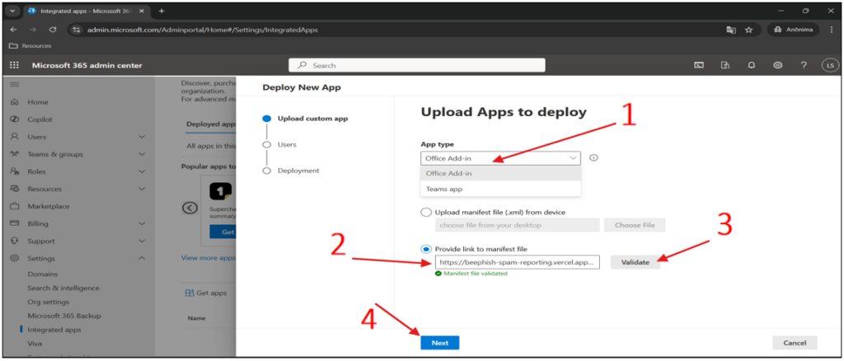Click the Marketplace icon in sidebar
The height and width of the screenshot is (361, 844).
point(15,207)
